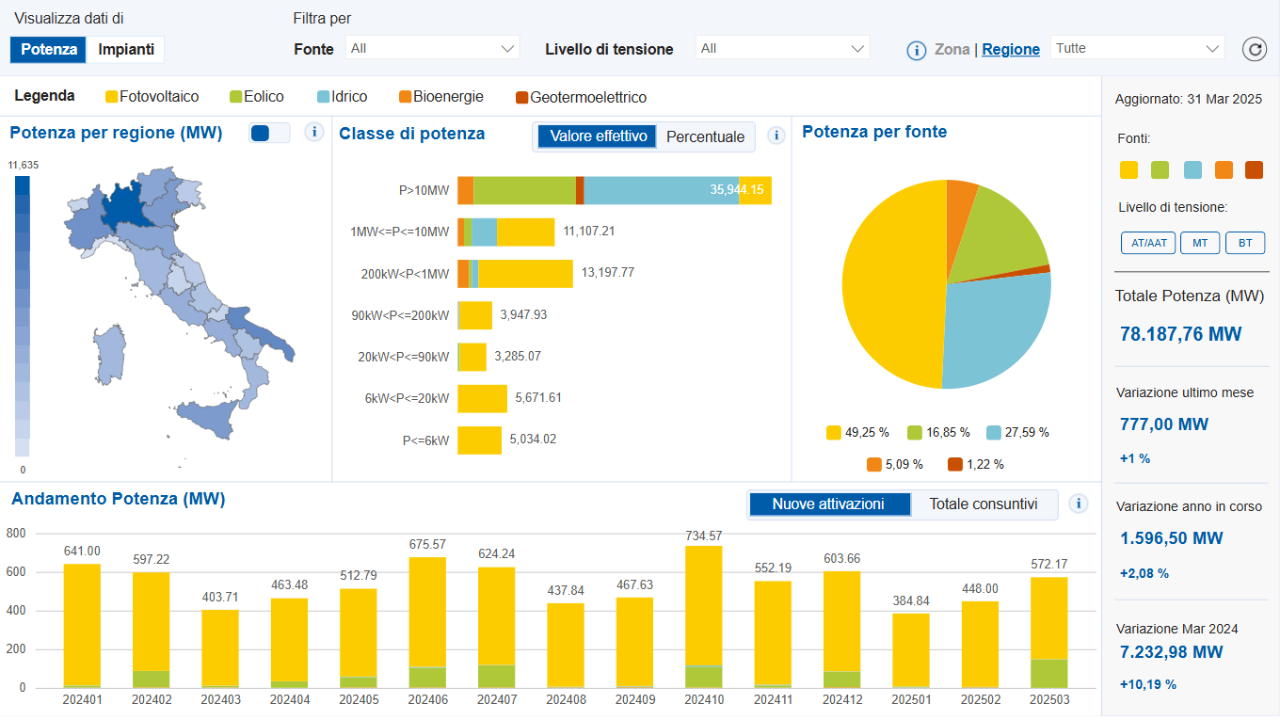
Task: Click Aggiornato: 31 Mar 2025 text
Action: tap(1189, 99)
